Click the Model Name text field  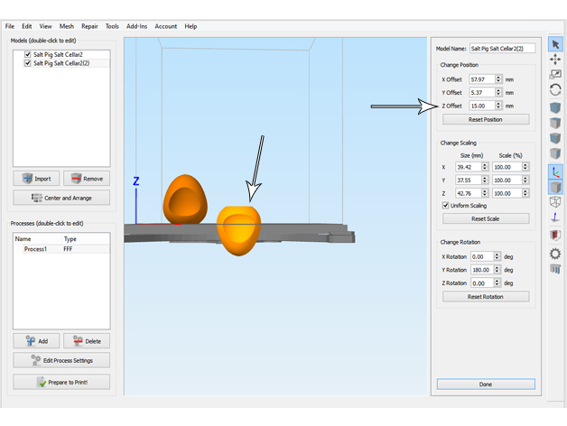point(503,49)
